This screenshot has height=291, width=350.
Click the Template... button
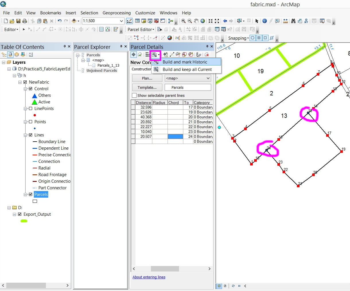(147, 87)
